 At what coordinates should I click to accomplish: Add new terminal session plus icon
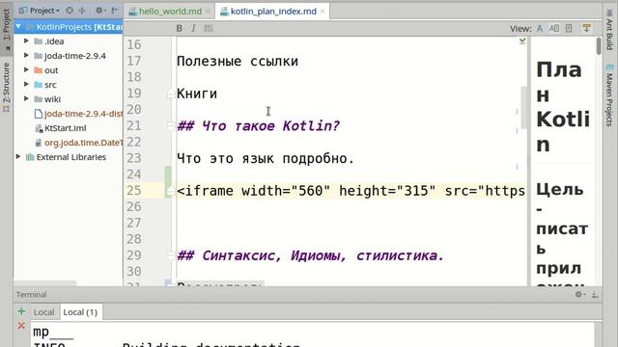21,311
